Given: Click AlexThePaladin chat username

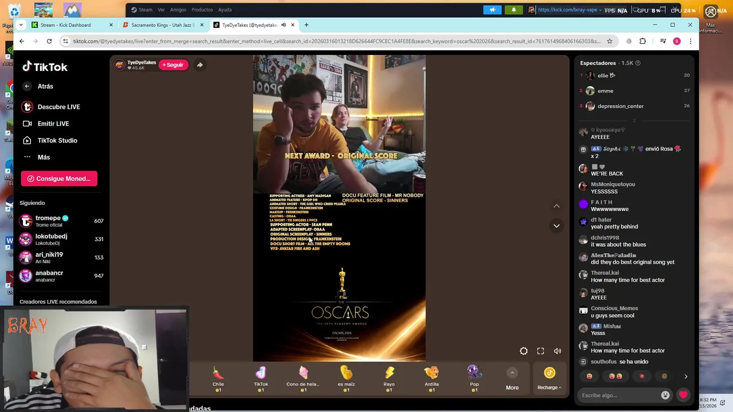Looking at the screenshot, I should coord(613,255).
